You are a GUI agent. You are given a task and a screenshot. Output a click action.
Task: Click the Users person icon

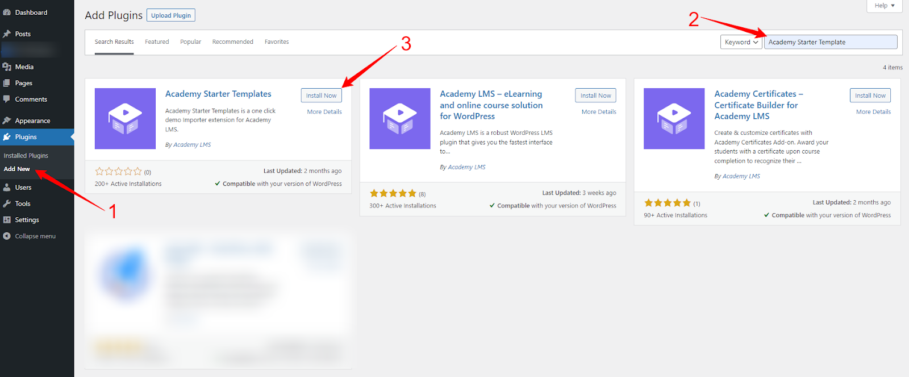[7, 188]
